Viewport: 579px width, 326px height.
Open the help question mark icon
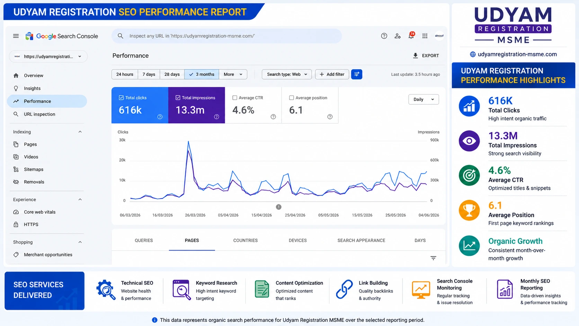pyautogui.click(x=384, y=36)
